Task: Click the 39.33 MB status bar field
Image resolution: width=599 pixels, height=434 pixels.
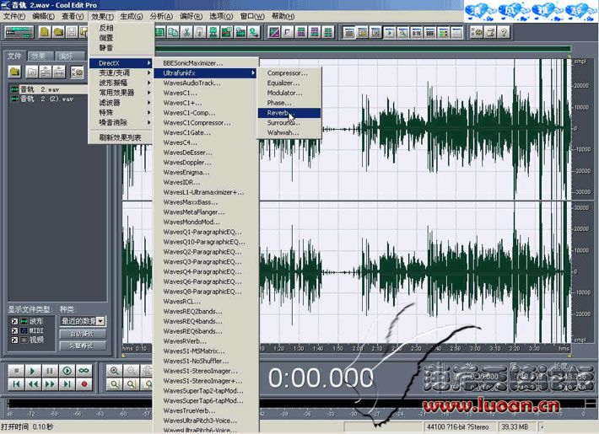Action: [516, 426]
